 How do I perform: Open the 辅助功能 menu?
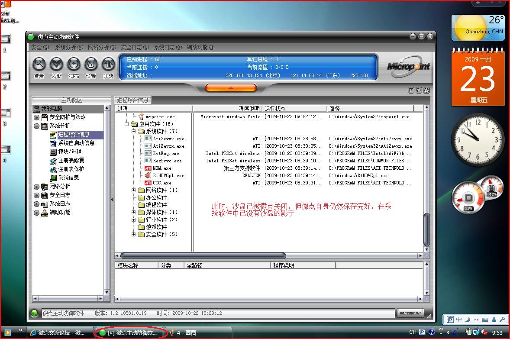[x=200, y=48]
